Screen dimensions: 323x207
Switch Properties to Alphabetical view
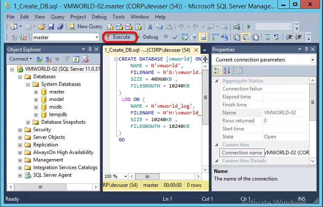pyautogui.click(x=227, y=71)
